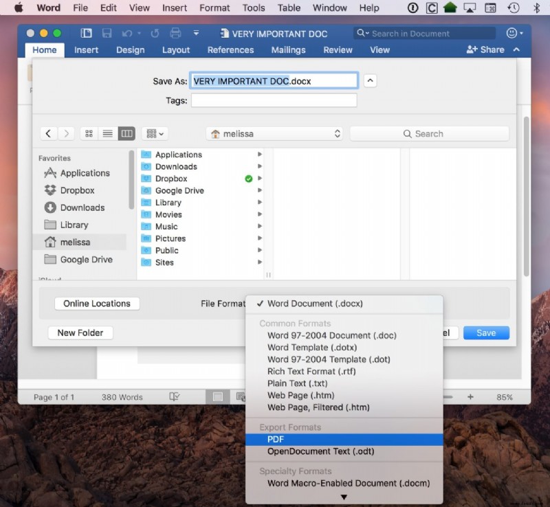Switch to the Insert ribbon tab
The image size is (550, 507).
tap(86, 49)
